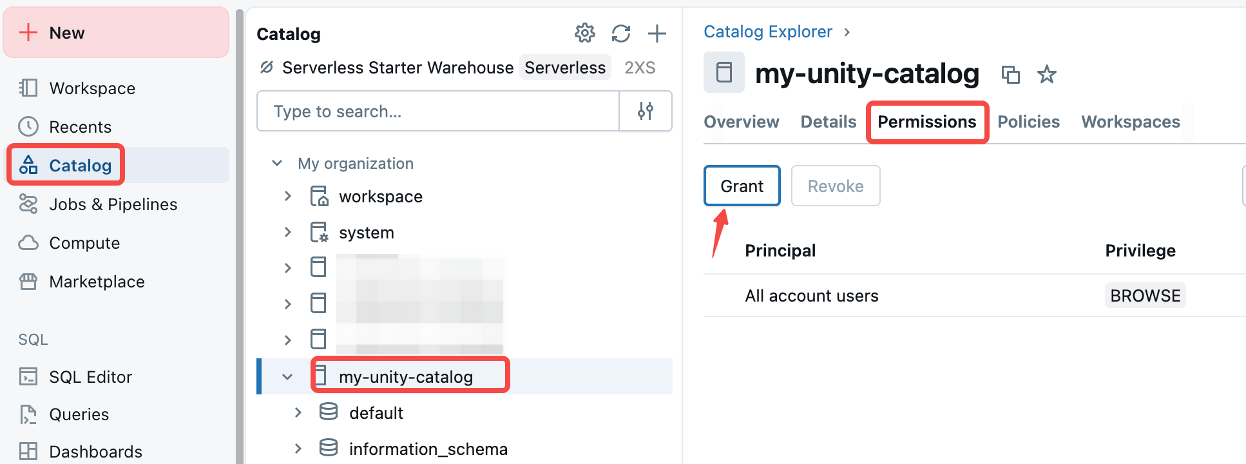Star my-unity-catalog as favorite
This screenshot has width=1246, height=464.
[1046, 75]
